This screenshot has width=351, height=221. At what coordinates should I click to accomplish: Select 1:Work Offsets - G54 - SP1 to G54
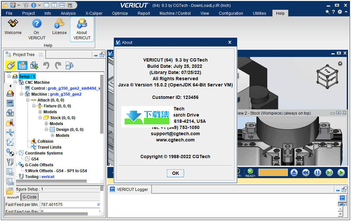tap(56, 171)
